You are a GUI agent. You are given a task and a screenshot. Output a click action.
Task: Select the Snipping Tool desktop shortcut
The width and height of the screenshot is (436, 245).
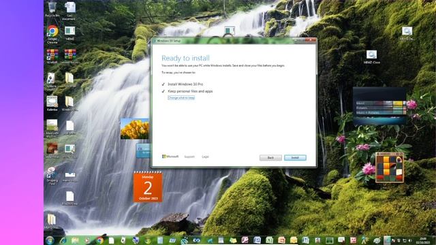pyautogui.click(x=52, y=176)
